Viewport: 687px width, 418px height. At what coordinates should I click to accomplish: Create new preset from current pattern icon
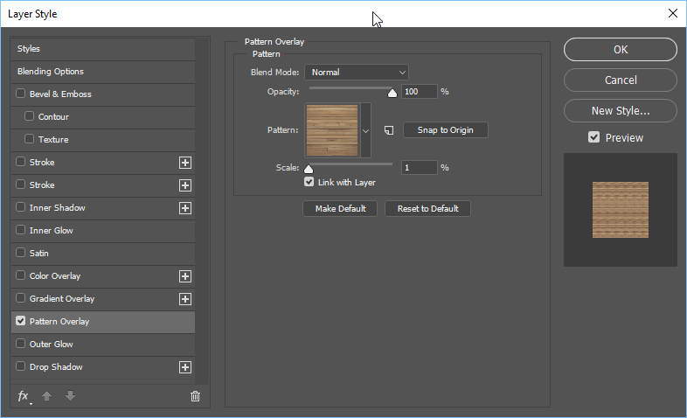pos(389,130)
